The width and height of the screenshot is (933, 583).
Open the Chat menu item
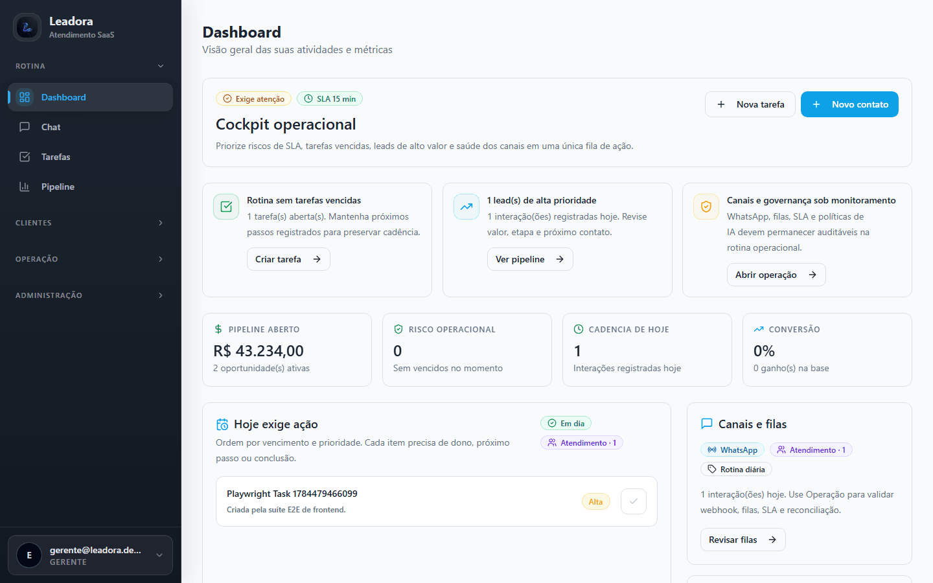(90, 127)
